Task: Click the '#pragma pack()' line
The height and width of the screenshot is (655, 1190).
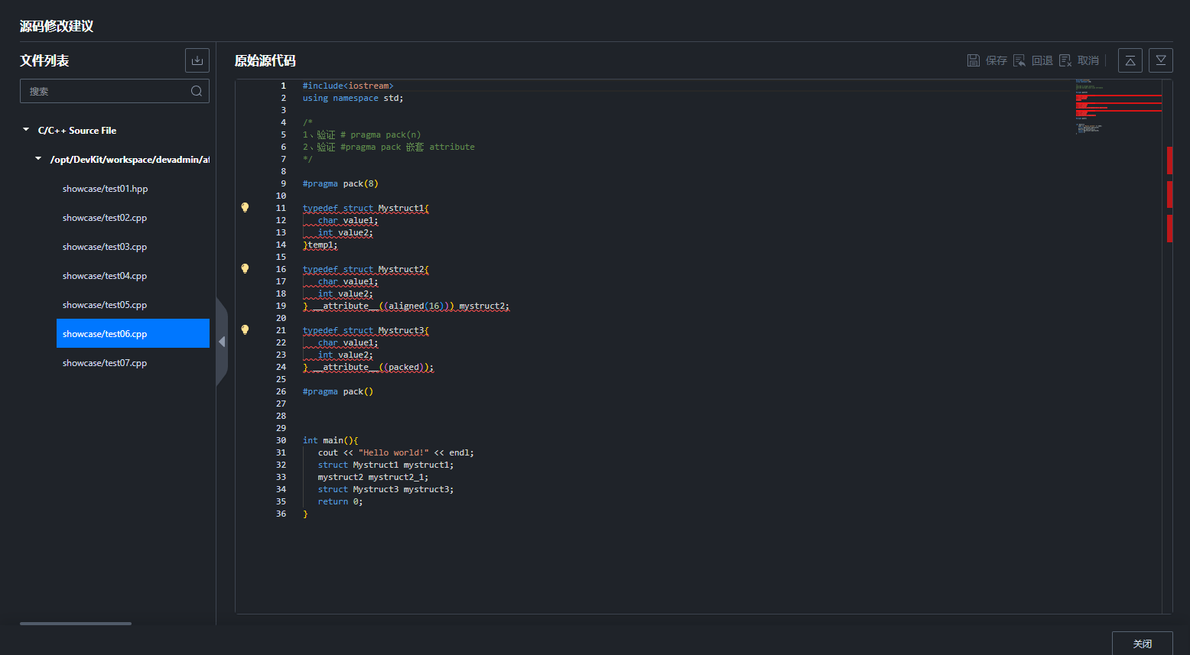Action: pos(338,391)
